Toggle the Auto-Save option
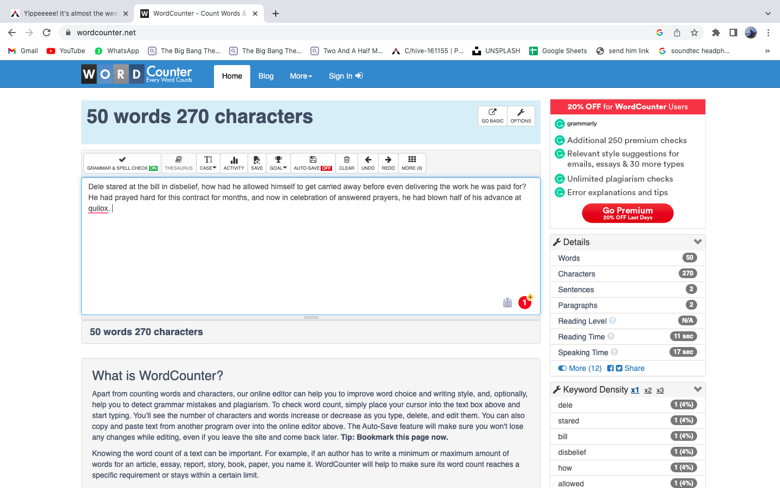 (x=313, y=163)
